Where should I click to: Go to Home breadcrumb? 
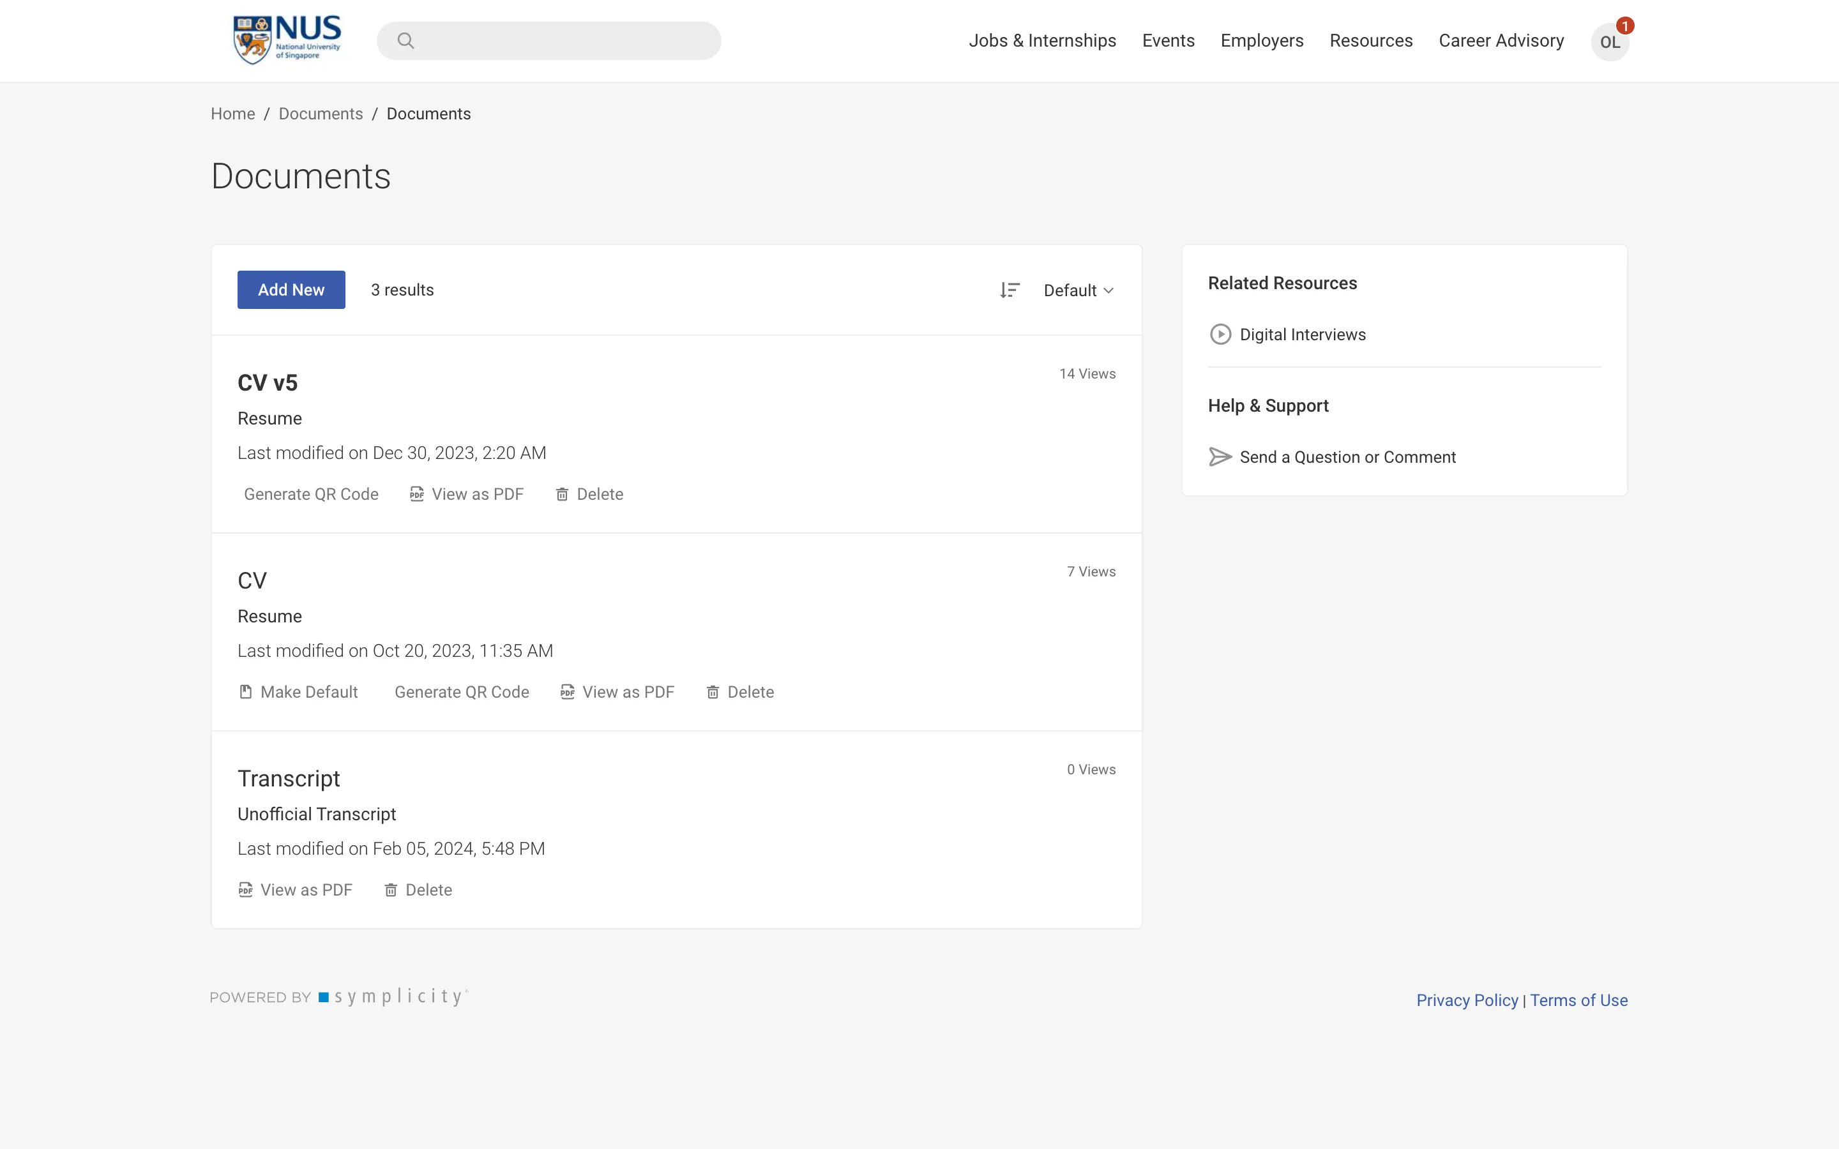coord(232,114)
